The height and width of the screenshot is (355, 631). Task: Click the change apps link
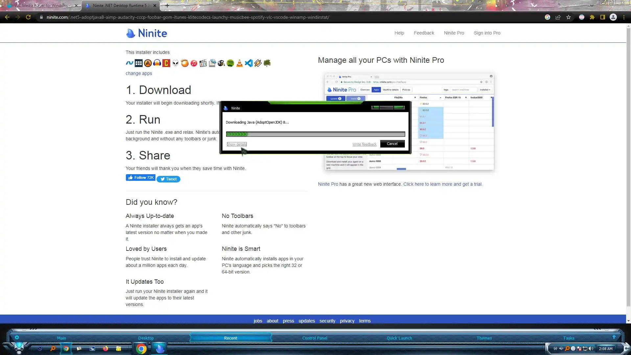click(139, 73)
